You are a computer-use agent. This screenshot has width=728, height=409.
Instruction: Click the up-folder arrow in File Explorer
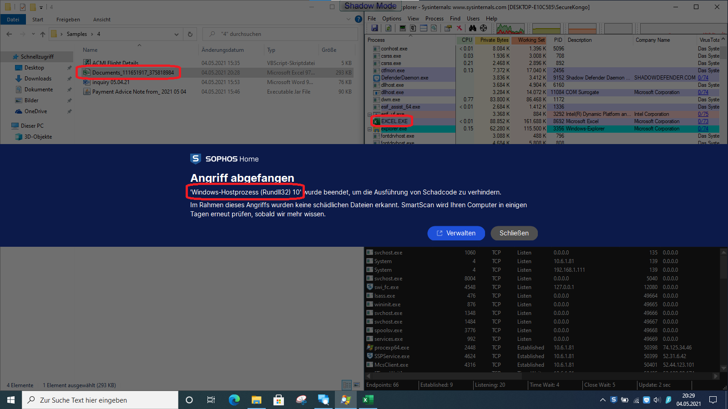pyautogui.click(x=43, y=34)
